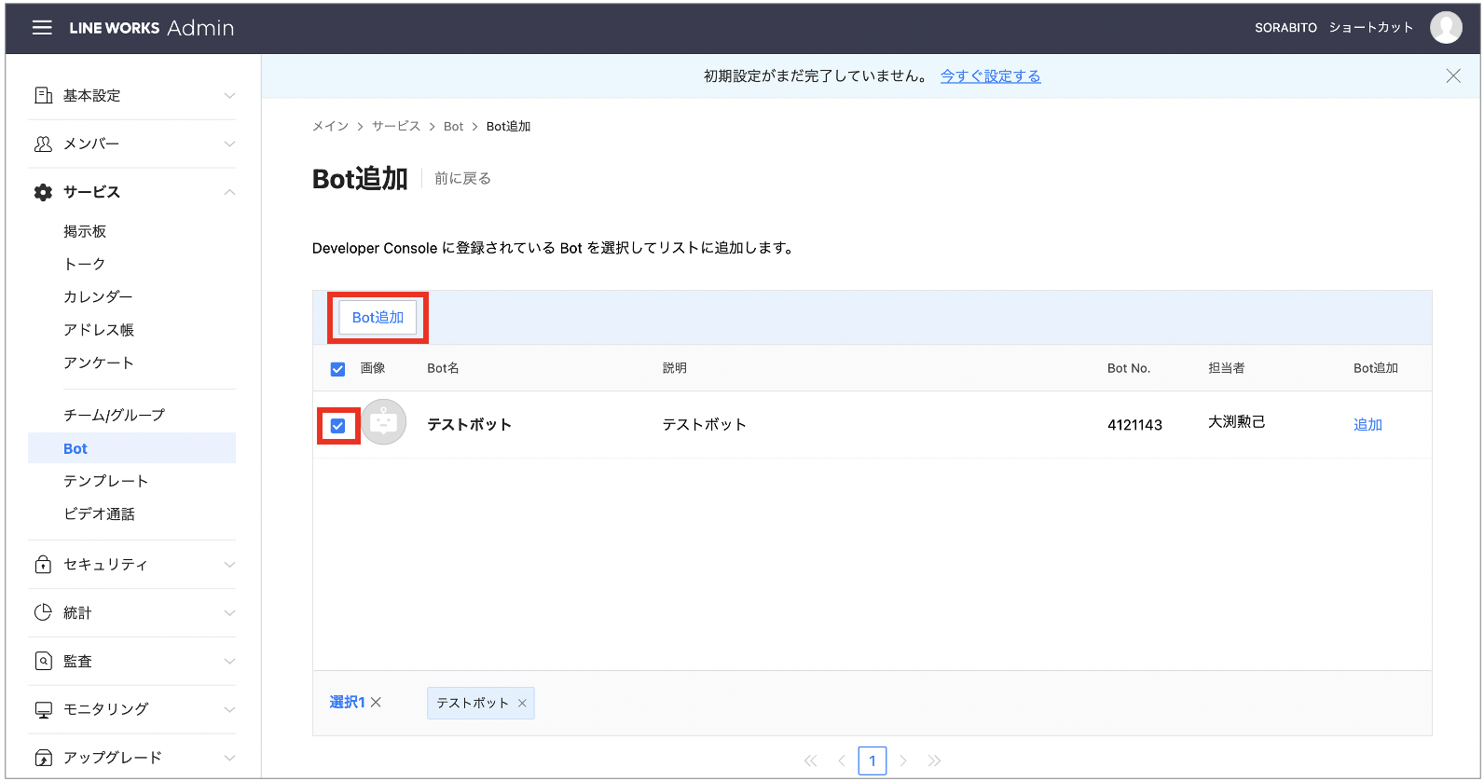Dismiss the initial setup notification banner
The image size is (1484, 781).
click(1452, 76)
